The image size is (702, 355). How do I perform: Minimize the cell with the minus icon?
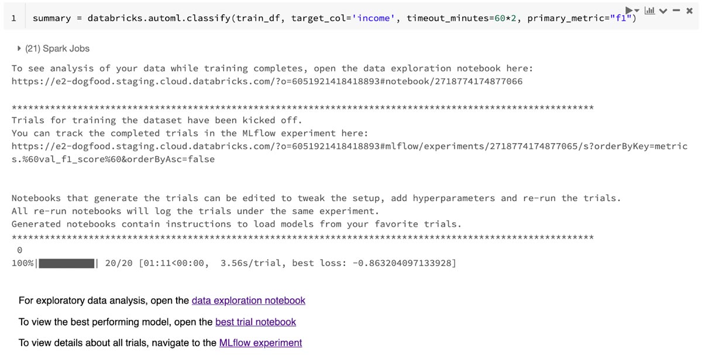pyautogui.click(x=677, y=11)
